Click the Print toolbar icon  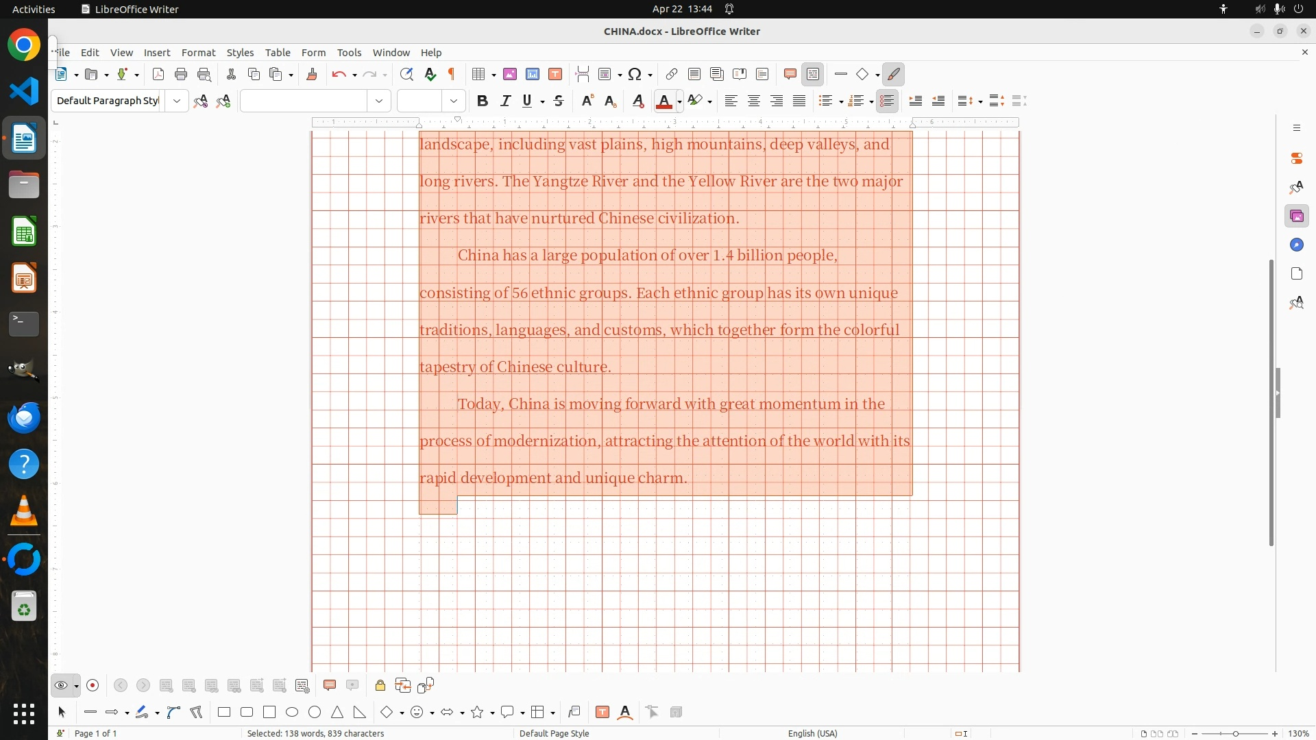pos(181,74)
